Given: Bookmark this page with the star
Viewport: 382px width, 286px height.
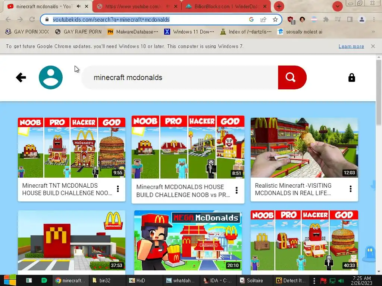Looking at the screenshot, I should 275,19.
